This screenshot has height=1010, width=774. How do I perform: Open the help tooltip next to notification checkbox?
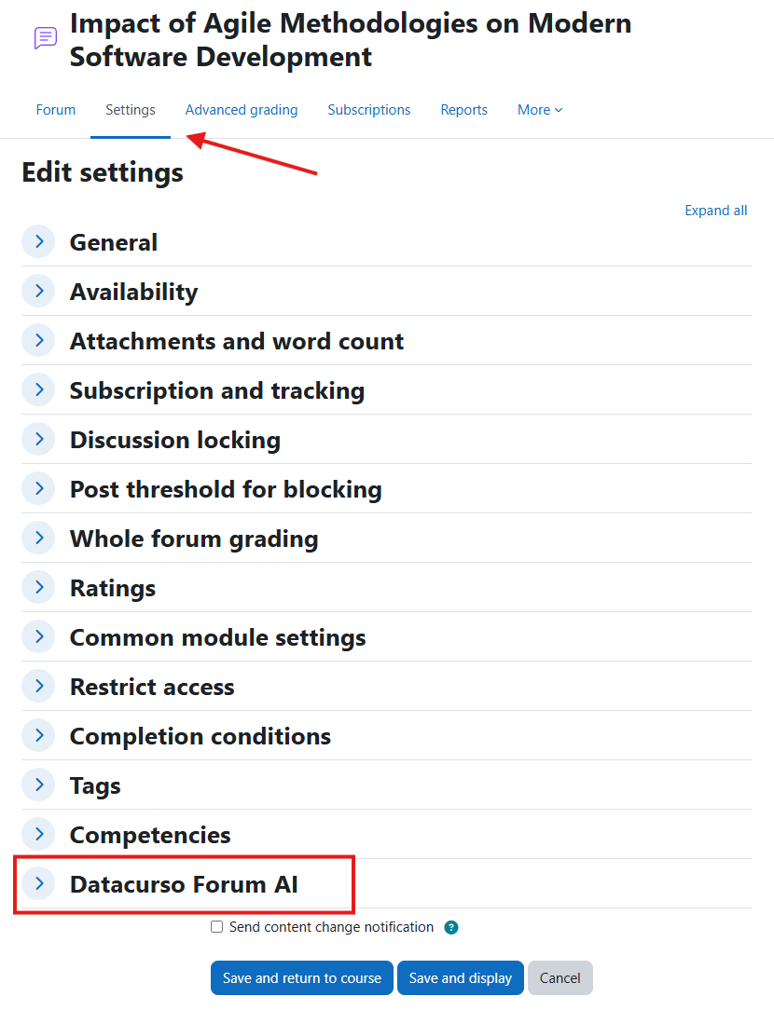[451, 927]
